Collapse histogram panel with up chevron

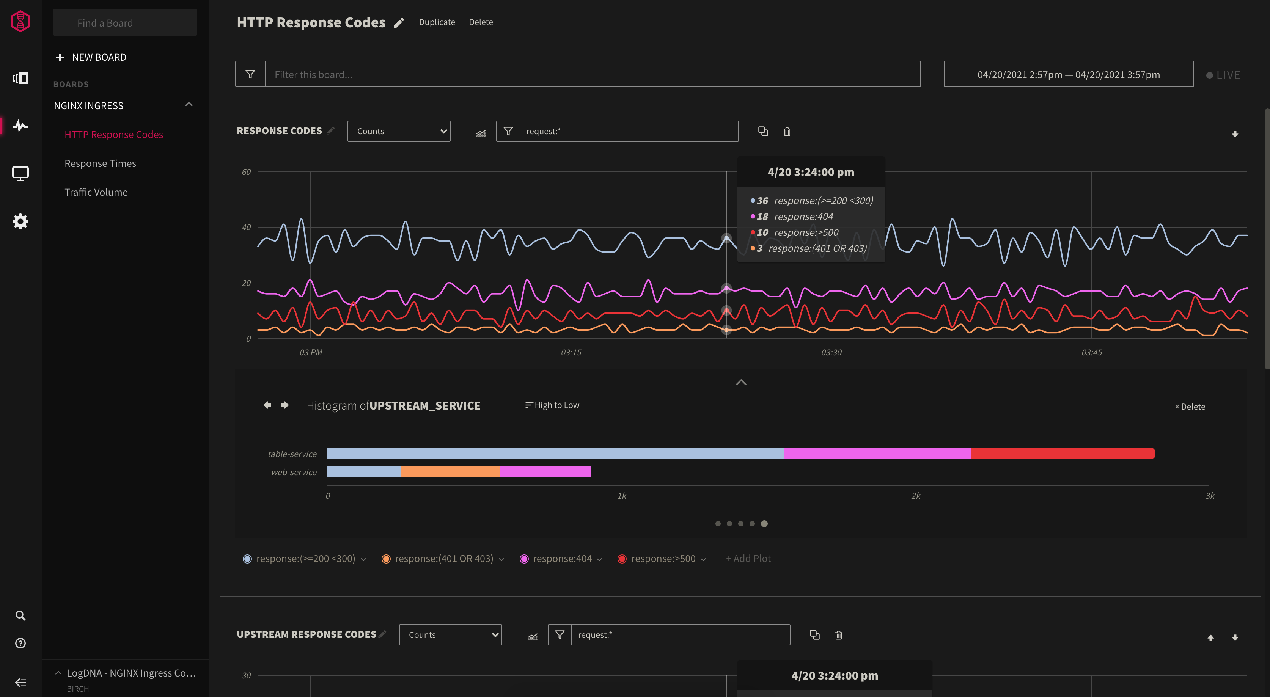(x=740, y=383)
